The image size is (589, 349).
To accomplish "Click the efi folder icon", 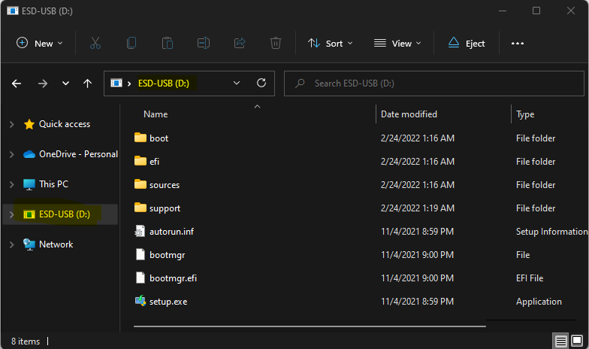I will coord(140,161).
